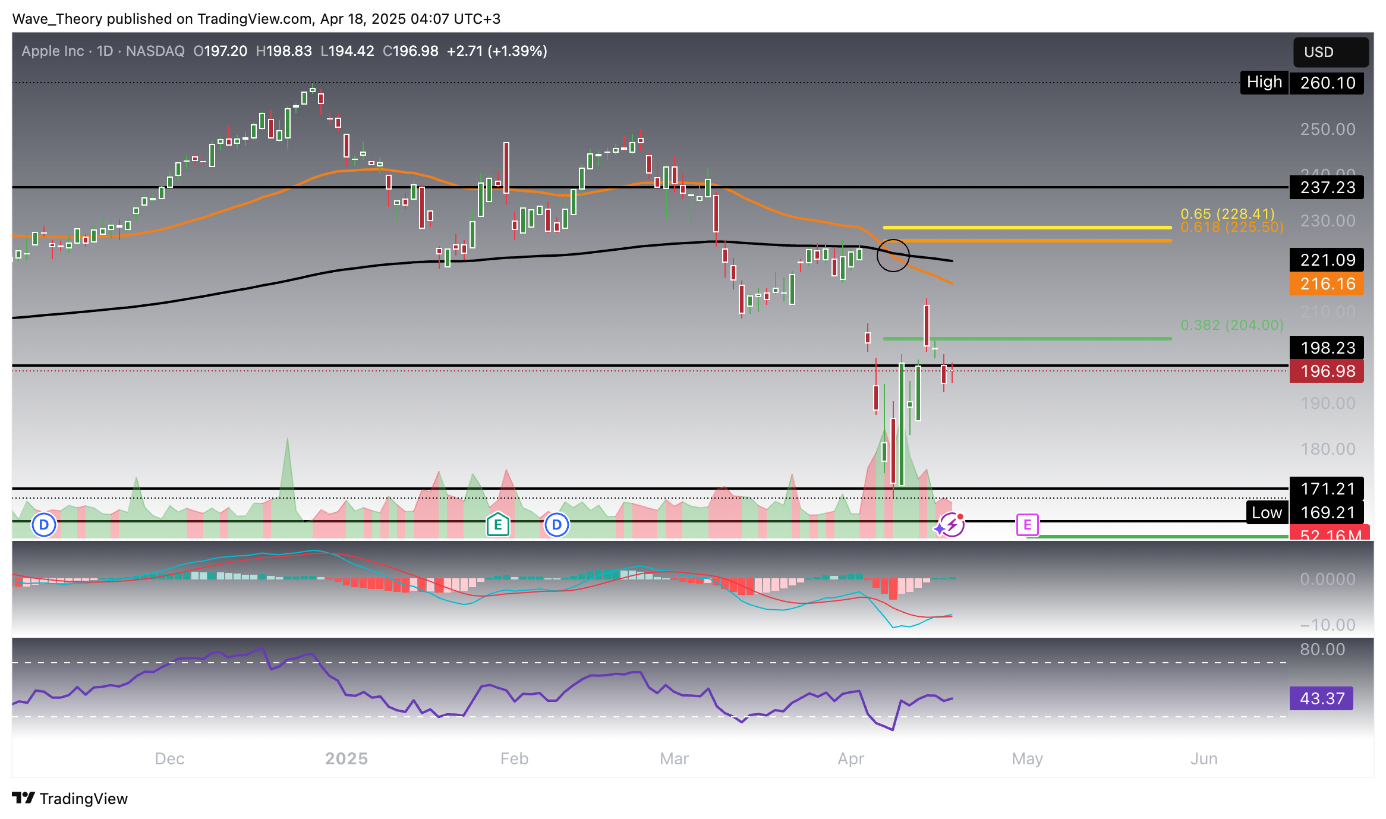Select the 0.618 (225.50) Fibonacci label
The image size is (1386, 819).
pyautogui.click(x=1231, y=227)
